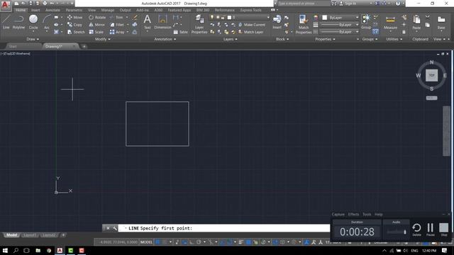Viewport: 454px width, 255px height.
Task: Click the Paste icon in Clipboard
Action: click(416, 22)
